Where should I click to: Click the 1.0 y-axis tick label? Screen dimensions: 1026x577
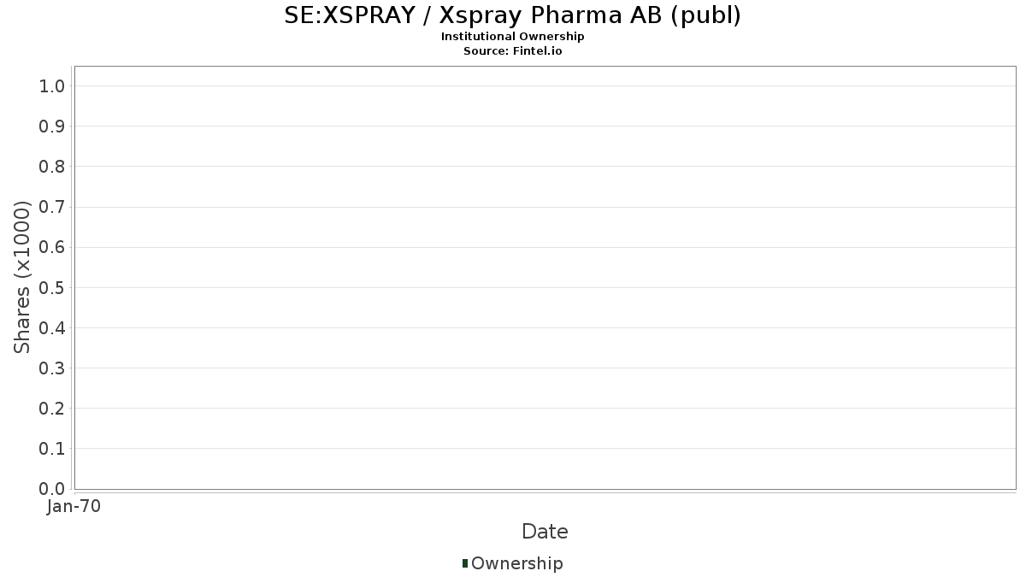point(52,85)
